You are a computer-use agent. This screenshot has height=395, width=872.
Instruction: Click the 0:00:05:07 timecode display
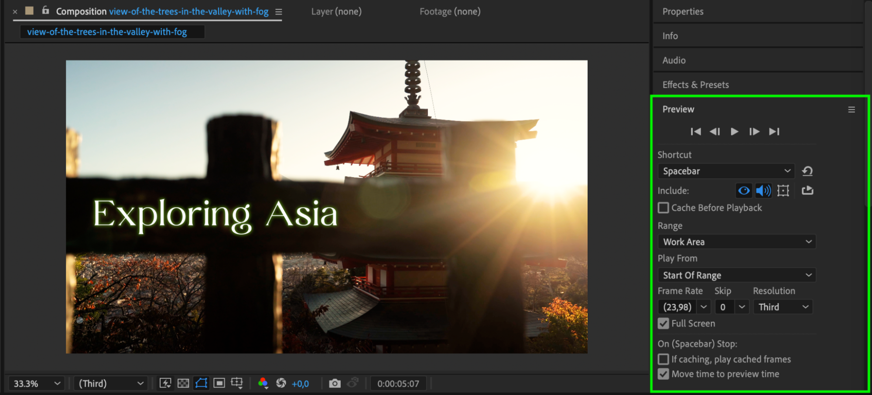pos(398,384)
